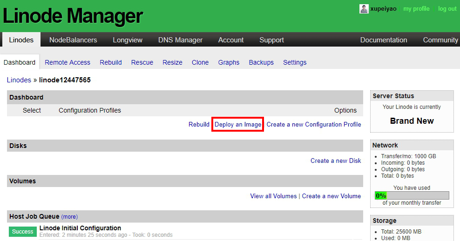Open the Settings sub-tab
The image size is (460, 241).
click(x=295, y=62)
